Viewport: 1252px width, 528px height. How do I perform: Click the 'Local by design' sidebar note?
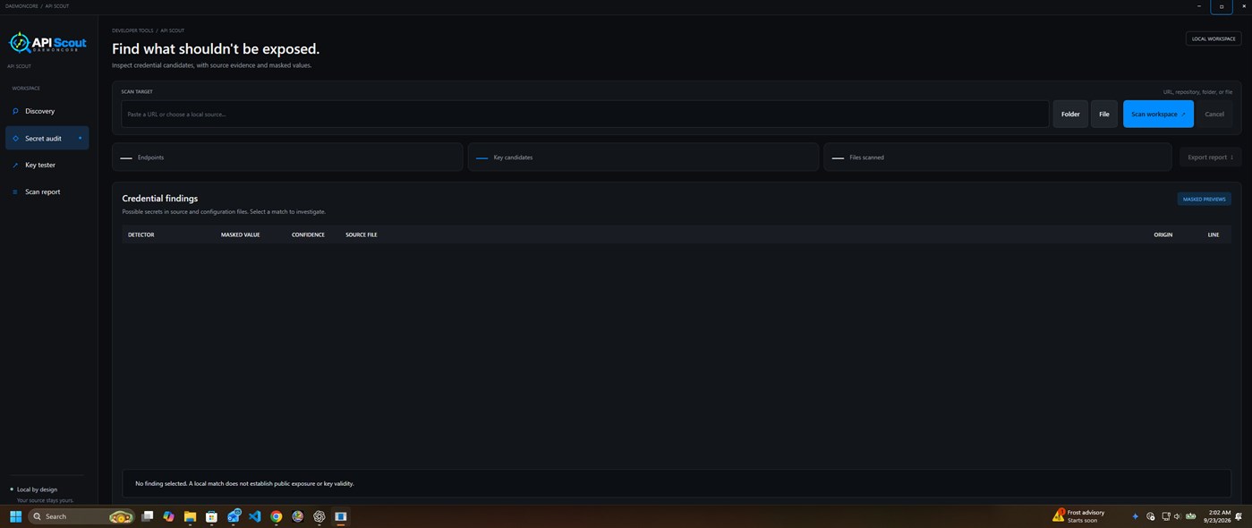(37, 490)
